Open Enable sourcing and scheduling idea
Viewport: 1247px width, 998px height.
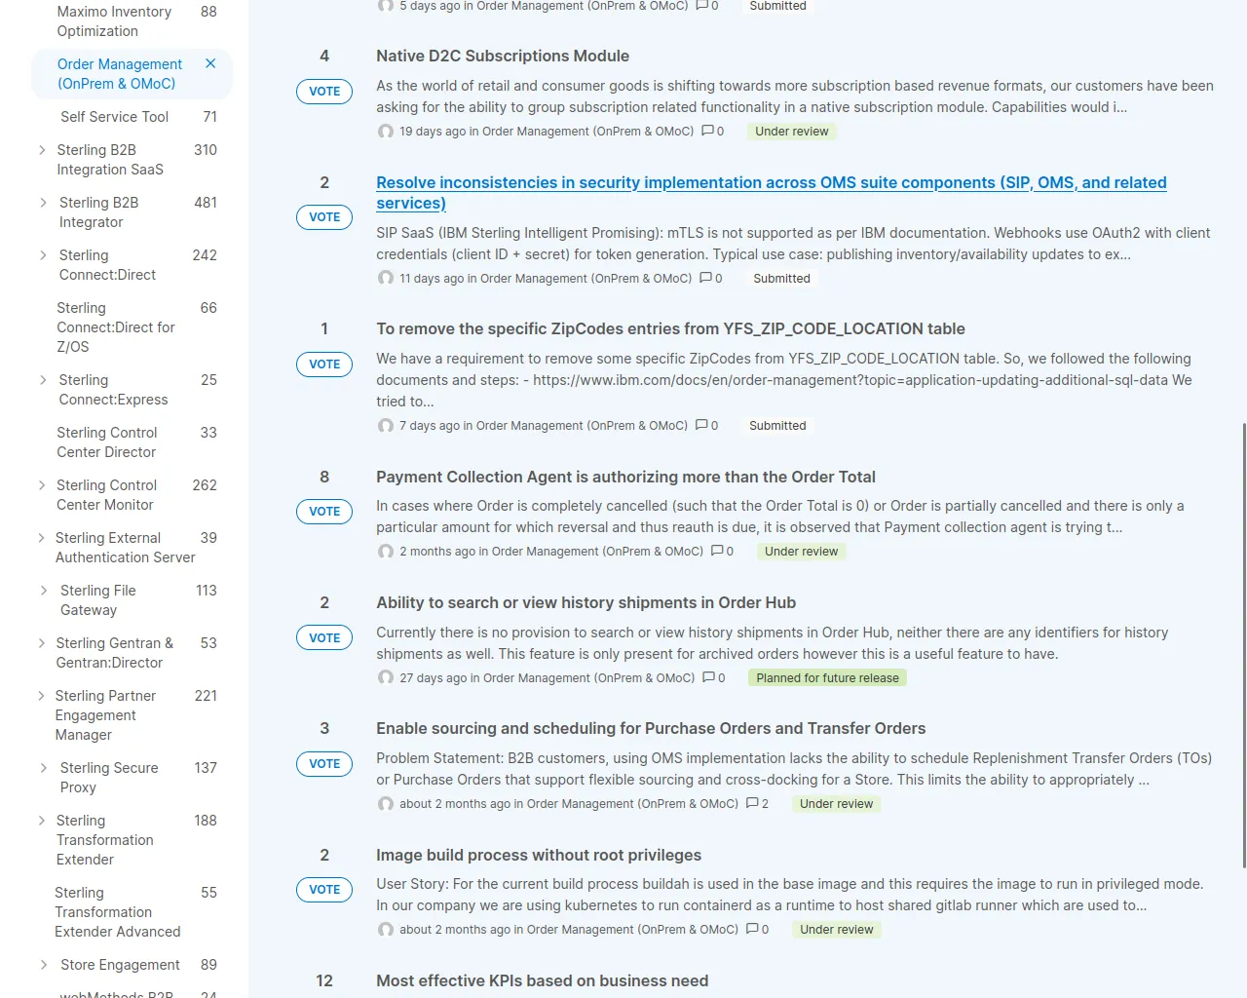[x=651, y=729]
